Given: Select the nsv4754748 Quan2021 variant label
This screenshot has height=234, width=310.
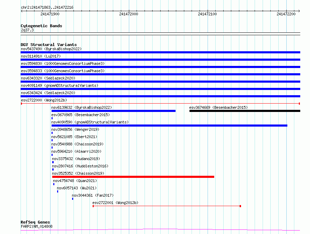Looking at the screenshot, I should tap(75, 181).
